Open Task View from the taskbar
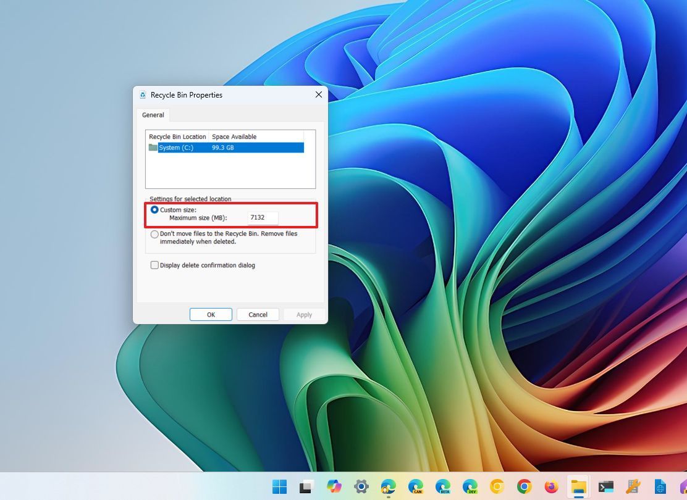The height and width of the screenshot is (500, 687). click(x=306, y=487)
